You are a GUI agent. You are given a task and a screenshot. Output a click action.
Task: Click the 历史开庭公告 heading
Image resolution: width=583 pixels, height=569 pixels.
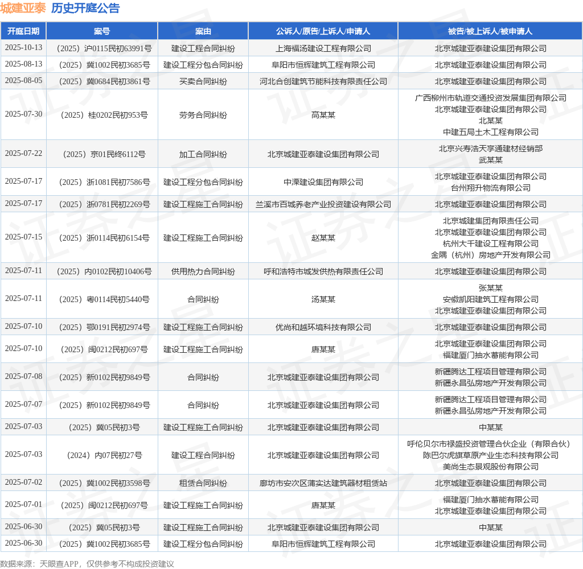point(85,8)
